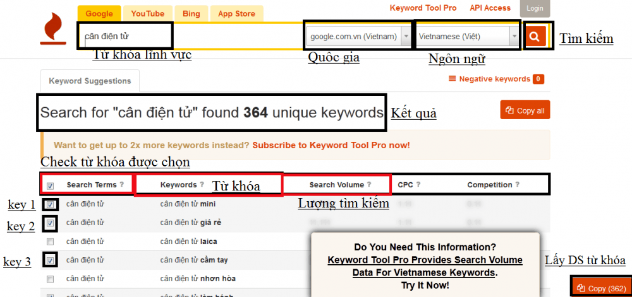Click keyword cân điện tử laica
The image size is (632, 297).
pyautogui.click(x=188, y=242)
